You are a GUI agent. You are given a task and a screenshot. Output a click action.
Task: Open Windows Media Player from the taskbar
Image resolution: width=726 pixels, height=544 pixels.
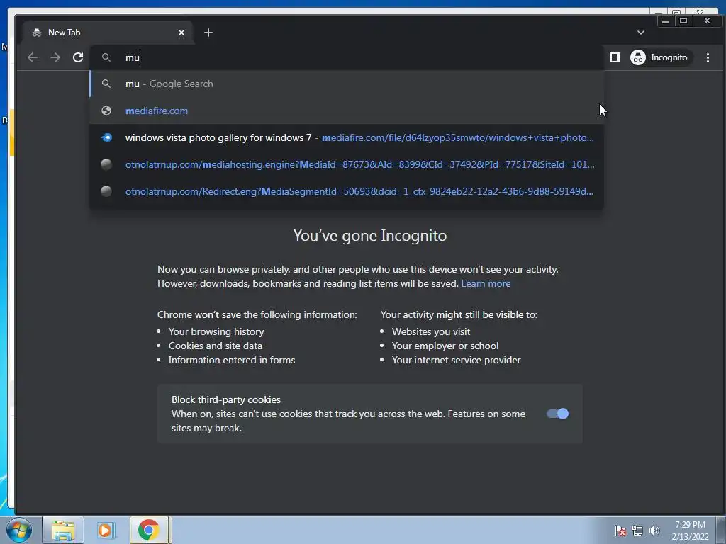[x=106, y=530]
